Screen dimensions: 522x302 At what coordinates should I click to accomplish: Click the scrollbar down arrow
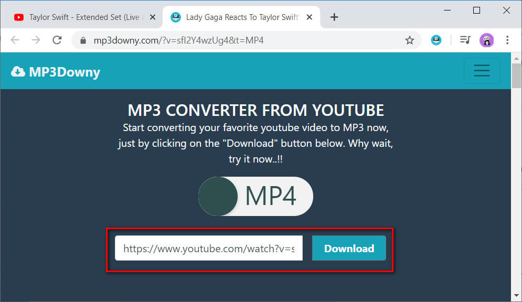point(516,295)
